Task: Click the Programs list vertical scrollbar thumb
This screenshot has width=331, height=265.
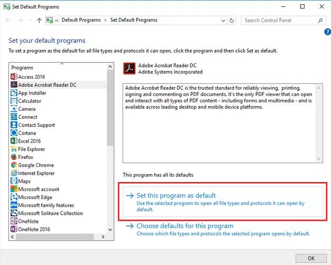Action: (x=110, y=108)
